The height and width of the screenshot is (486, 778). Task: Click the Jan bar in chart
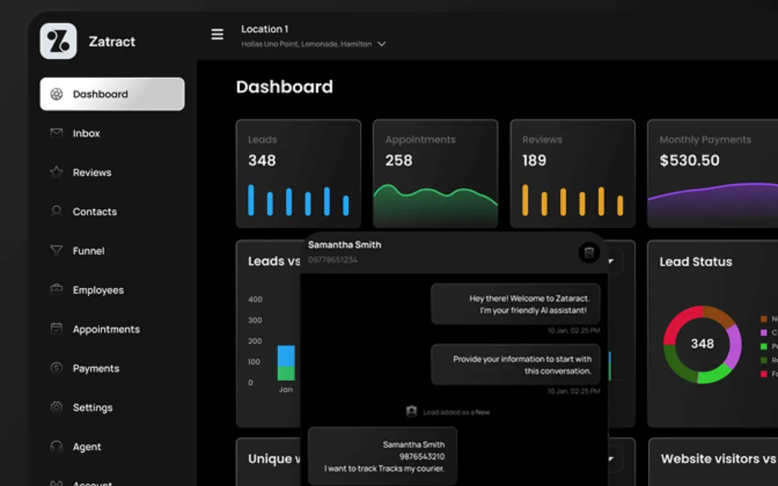(286, 363)
